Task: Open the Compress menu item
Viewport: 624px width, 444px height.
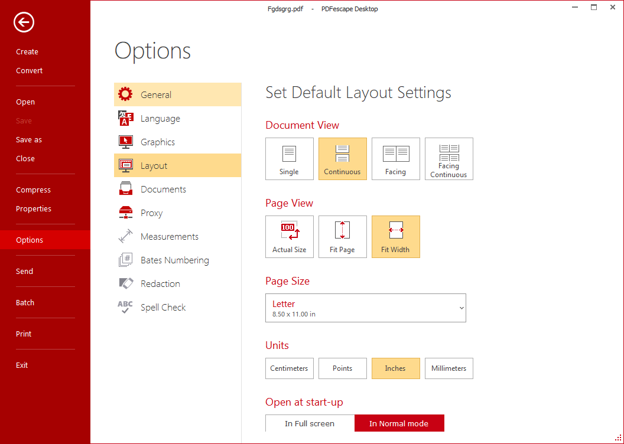Action: (33, 190)
